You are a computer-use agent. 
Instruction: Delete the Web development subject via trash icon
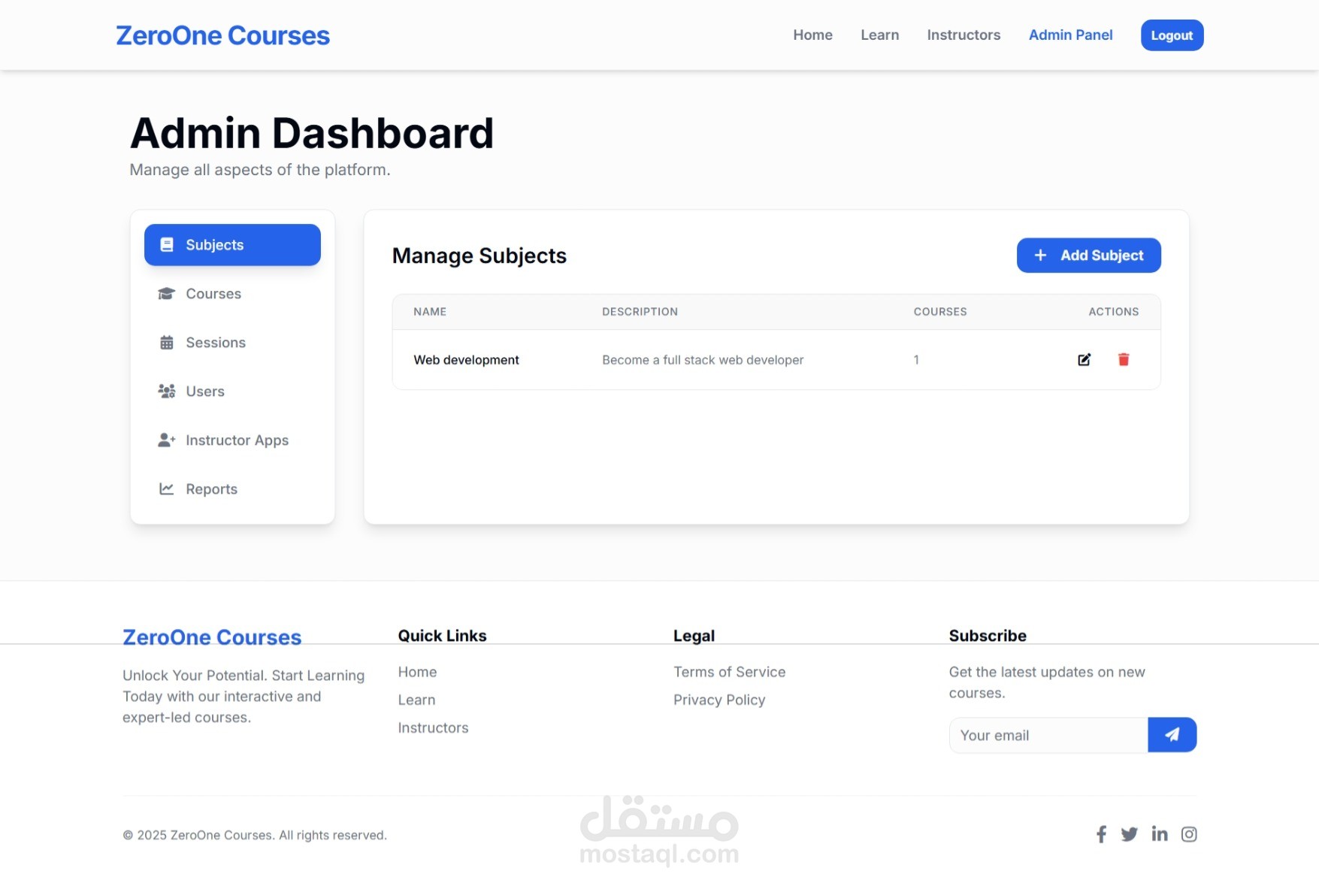click(x=1124, y=360)
